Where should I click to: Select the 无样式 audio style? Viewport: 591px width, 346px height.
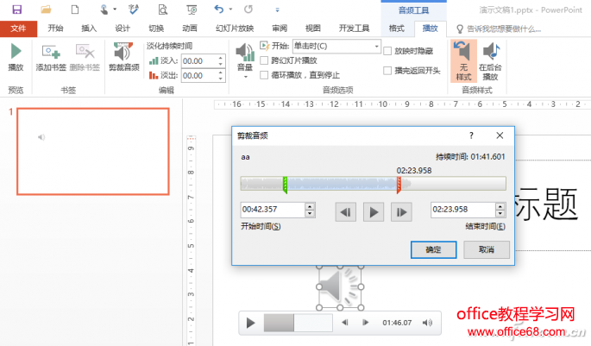click(463, 60)
